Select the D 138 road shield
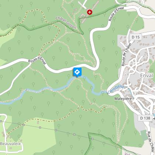This screenshot has height=155, width=155. click(x=145, y=118)
